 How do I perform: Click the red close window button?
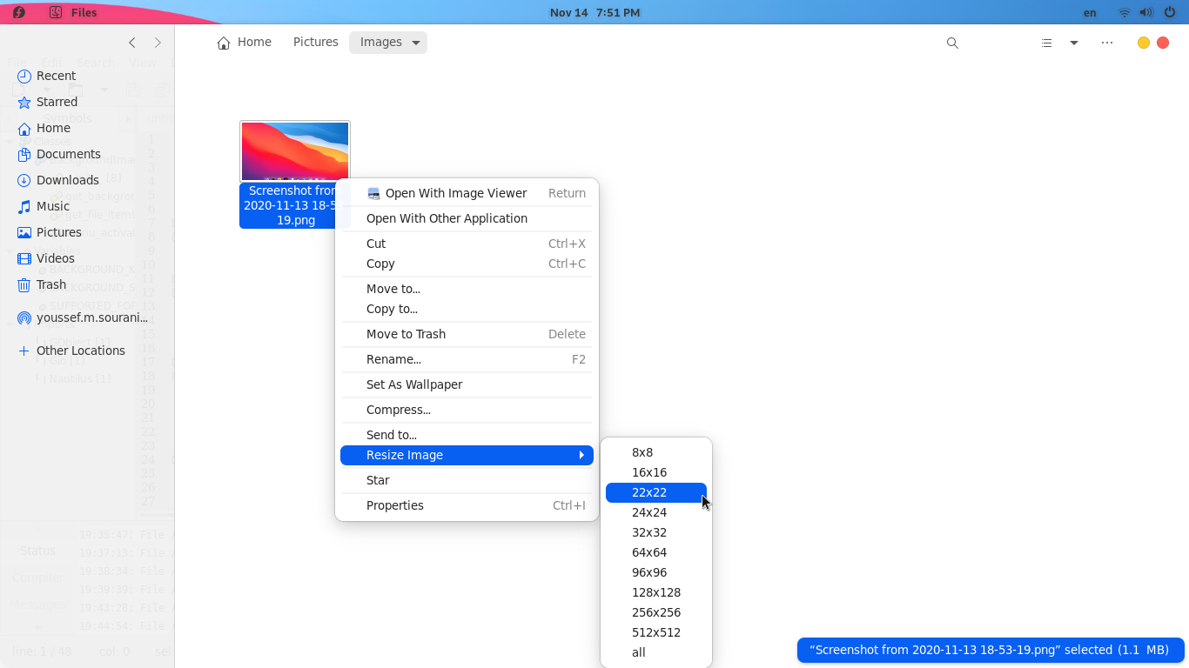click(x=1163, y=43)
